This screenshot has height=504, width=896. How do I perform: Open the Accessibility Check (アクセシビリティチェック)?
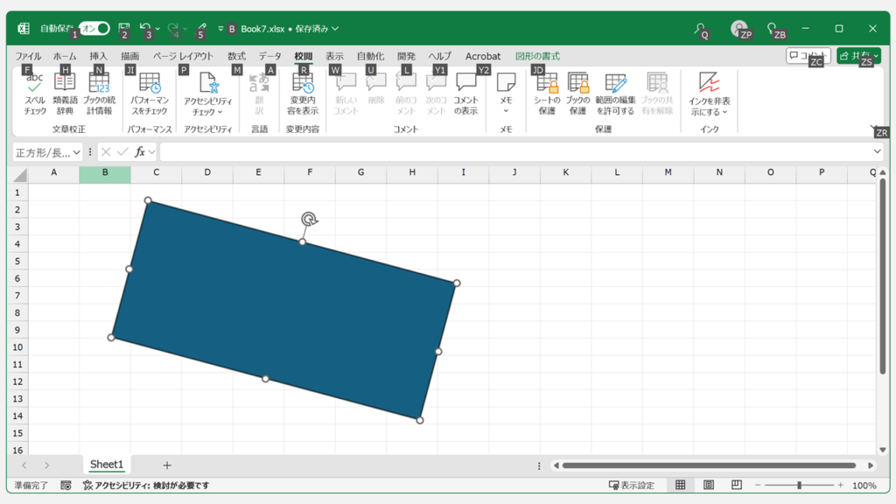[x=208, y=94]
